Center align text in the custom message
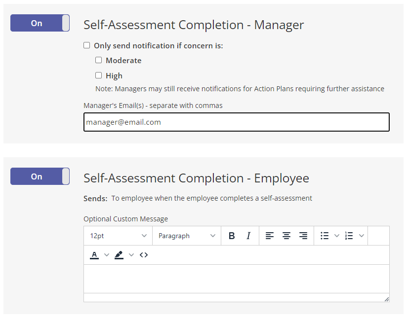 click(286, 236)
